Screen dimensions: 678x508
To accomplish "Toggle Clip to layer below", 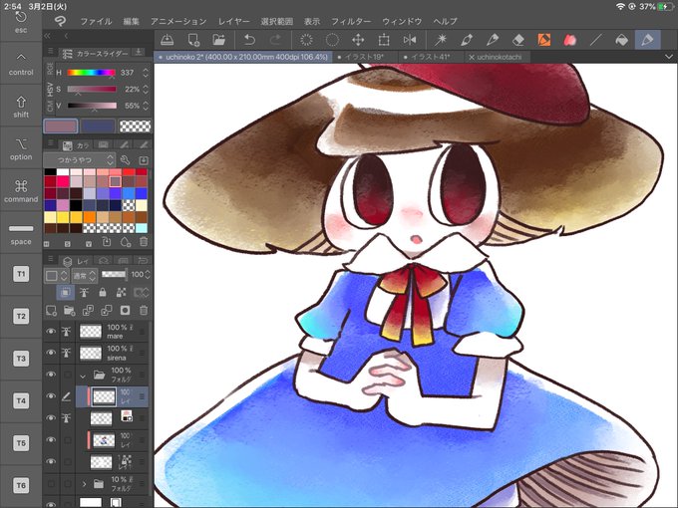I will point(65,293).
